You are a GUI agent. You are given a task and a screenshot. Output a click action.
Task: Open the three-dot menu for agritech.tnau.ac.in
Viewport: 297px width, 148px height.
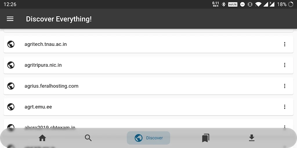285,44
